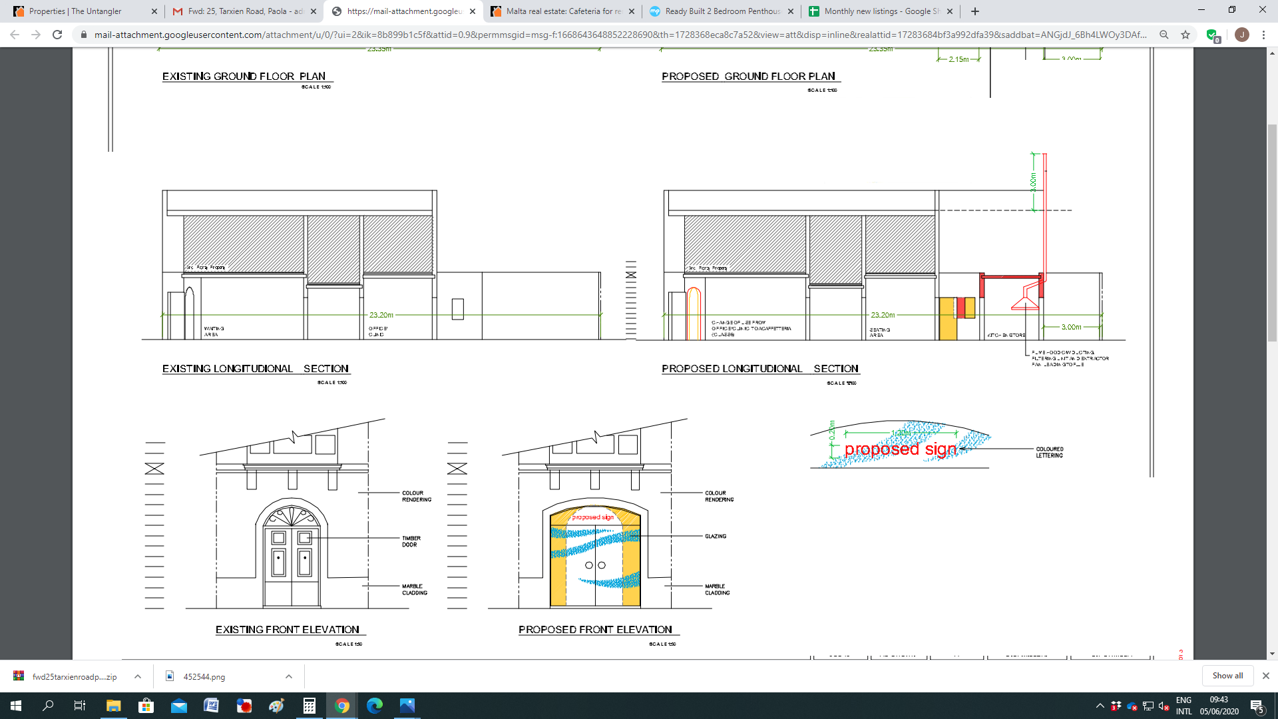The image size is (1278, 719).
Task: Open Calculator from the taskbar
Action: pos(309,706)
